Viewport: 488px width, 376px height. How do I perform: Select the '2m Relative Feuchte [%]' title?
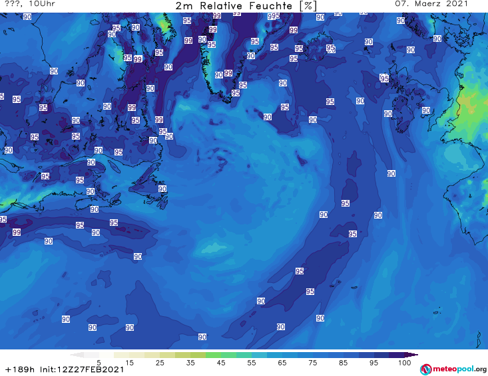click(x=246, y=6)
